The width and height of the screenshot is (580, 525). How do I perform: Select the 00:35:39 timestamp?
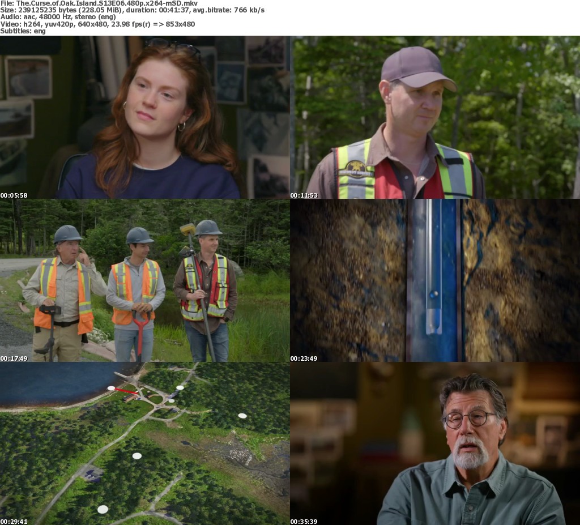(304, 521)
